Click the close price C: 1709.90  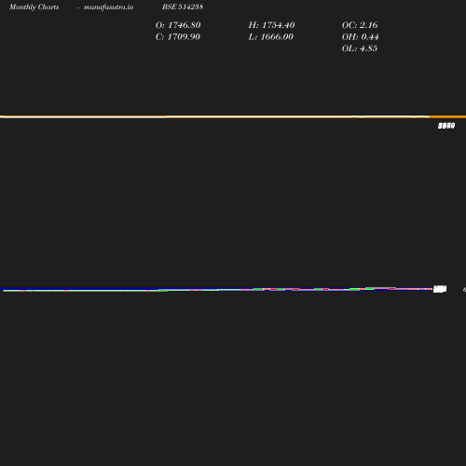178,36
